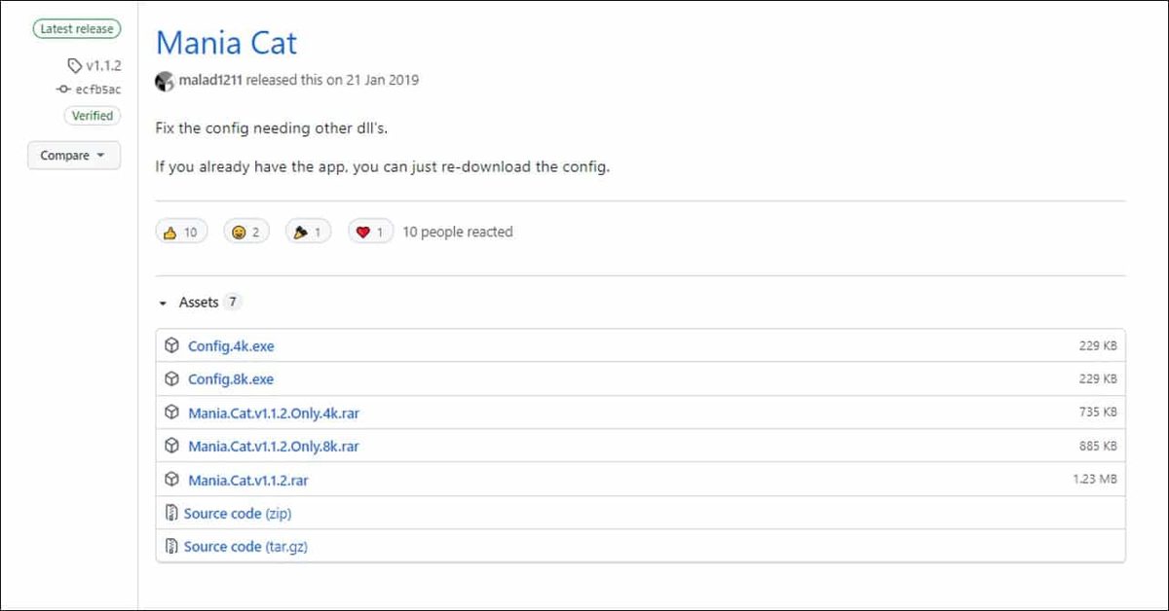Viewport: 1169px width, 611px height.
Task: Download Config.4k.exe
Action: tap(232, 346)
